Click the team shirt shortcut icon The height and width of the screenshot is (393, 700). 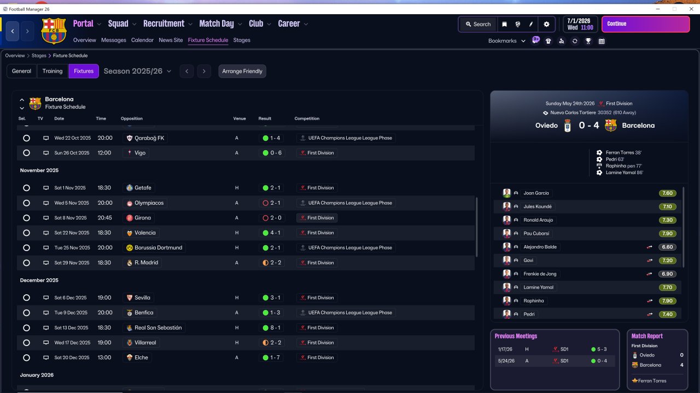click(549, 41)
